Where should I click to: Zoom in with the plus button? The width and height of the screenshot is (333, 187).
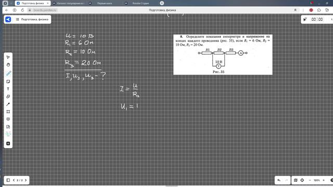pos(324,180)
